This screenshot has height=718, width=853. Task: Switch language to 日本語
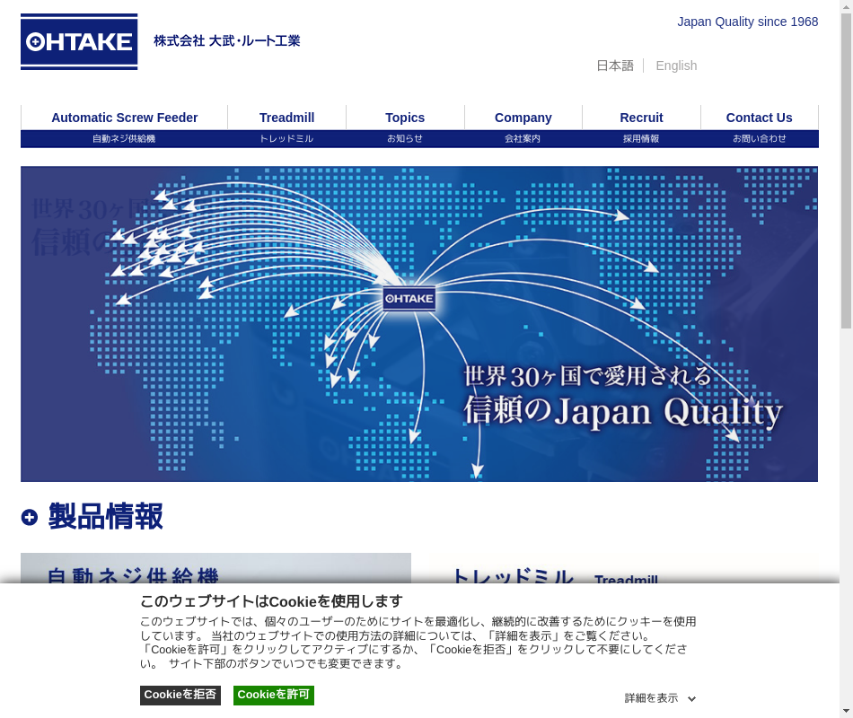pos(615,66)
